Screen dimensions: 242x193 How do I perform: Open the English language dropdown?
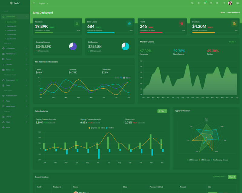click(x=43, y=3)
